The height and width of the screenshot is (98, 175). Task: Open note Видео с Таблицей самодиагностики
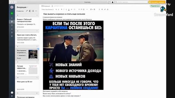pos(27,23)
